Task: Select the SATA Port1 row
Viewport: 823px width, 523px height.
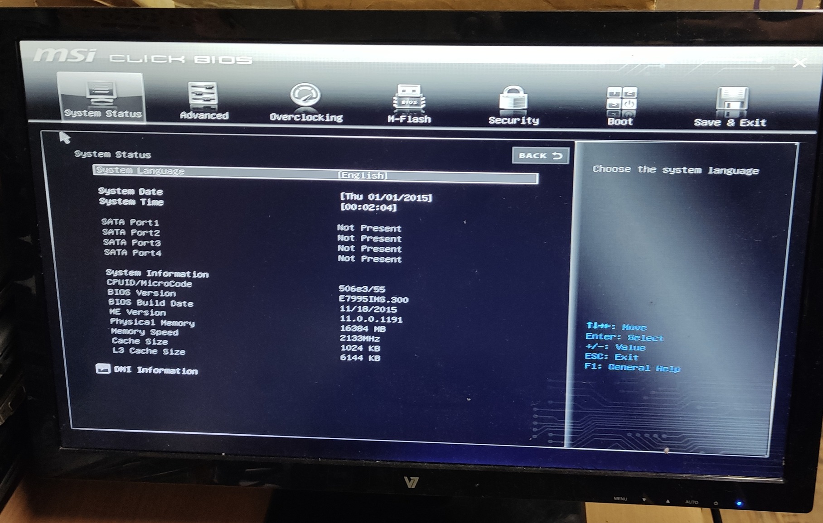Action: pos(252,225)
